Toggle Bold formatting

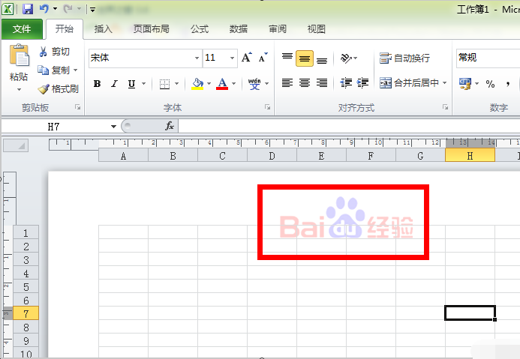click(97, 84)
